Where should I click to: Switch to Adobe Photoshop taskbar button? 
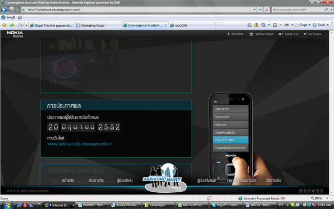point(125,205)
